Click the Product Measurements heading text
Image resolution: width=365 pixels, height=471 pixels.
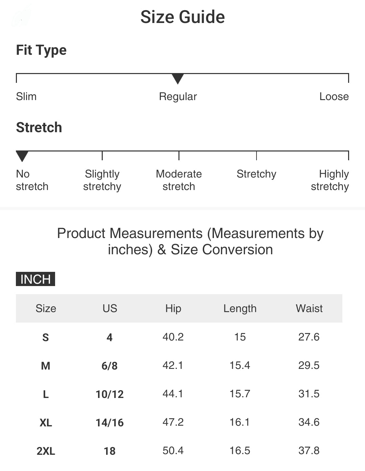tap(190, 241)
